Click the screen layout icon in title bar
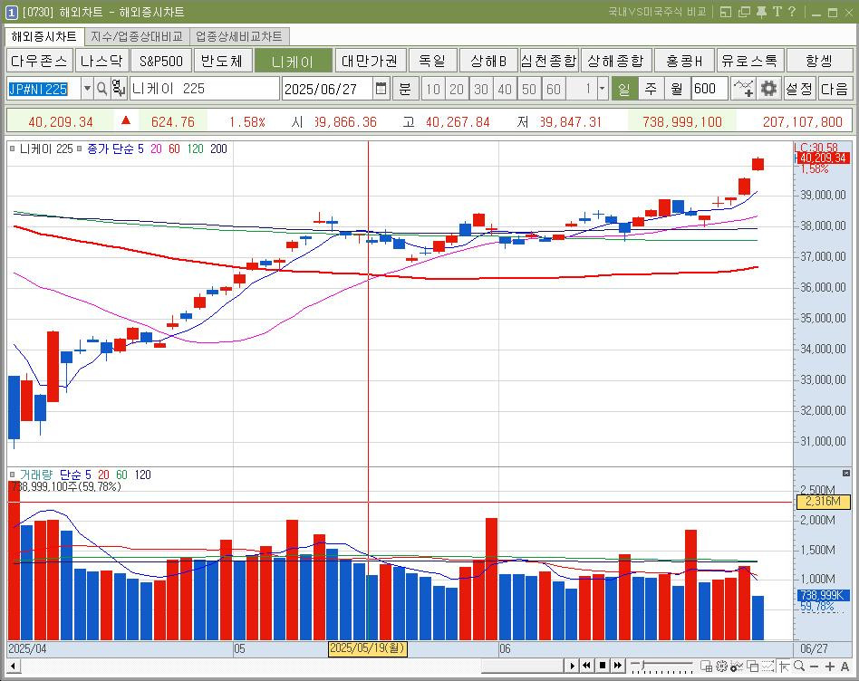The width and height of the screenshot is (859, 681). (x=726, y=12)
